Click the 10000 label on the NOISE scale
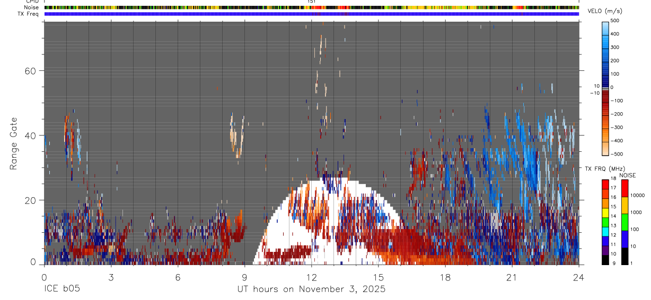The image size is (651, 300). (637, 195)
